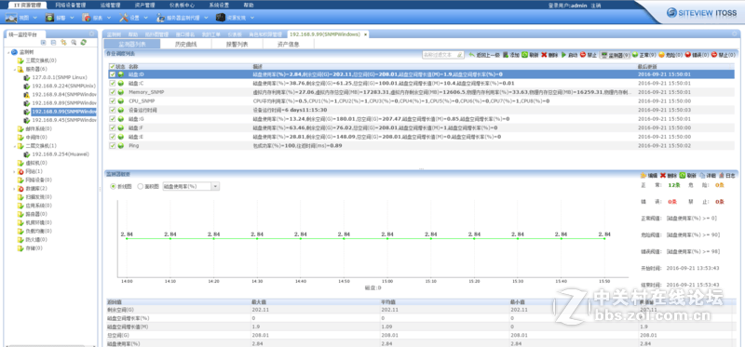The width and height of the screenshot is (745, 347).
Task: Click the 报警 alarm toolbar icon
Action: 49,18
